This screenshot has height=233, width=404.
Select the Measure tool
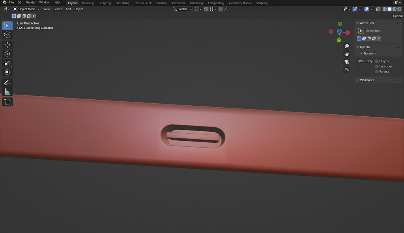click(x=7, y=91)
